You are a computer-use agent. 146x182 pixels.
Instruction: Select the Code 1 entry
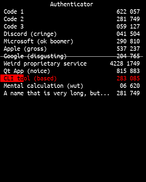click(72, 11)
